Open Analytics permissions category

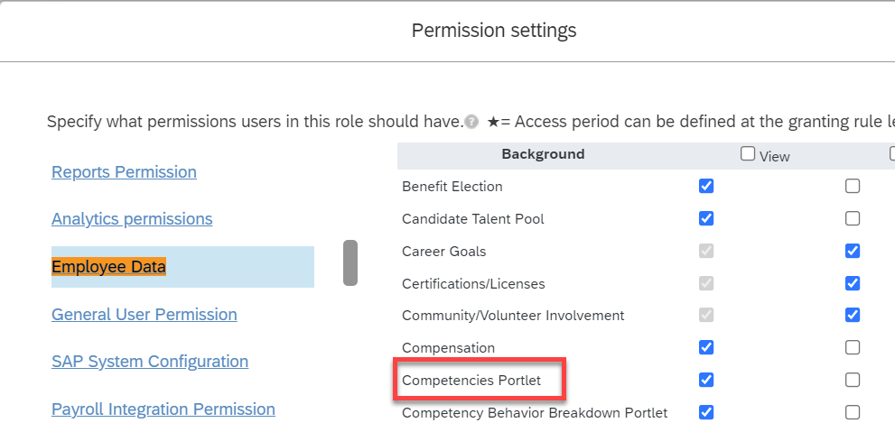[x=132, y=219]
